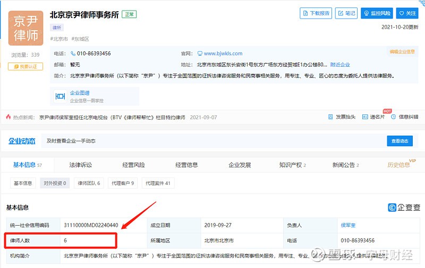The image size is (425, 268).
Task: Click the 查看动态 button
Action: pyautogui.click(x=399, y=141)
